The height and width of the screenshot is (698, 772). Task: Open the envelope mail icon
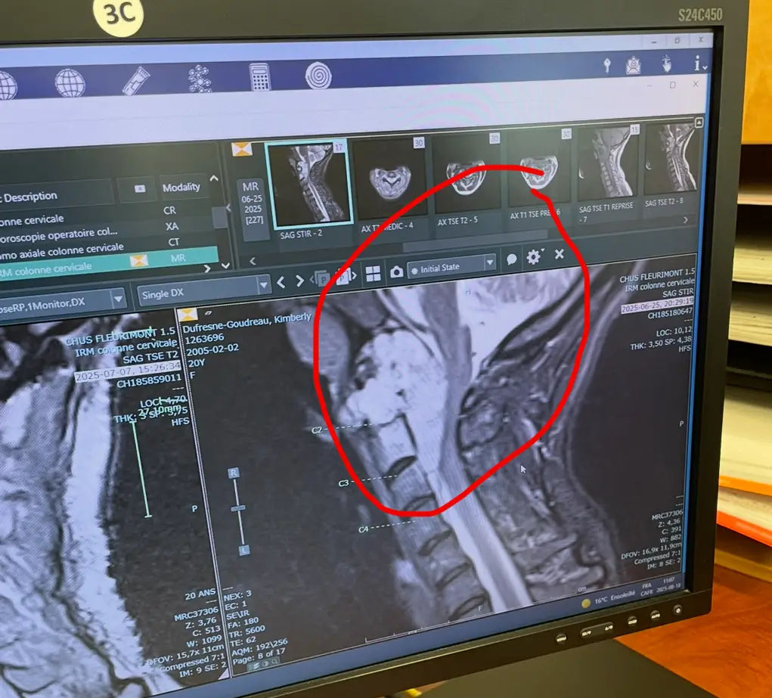633,65
